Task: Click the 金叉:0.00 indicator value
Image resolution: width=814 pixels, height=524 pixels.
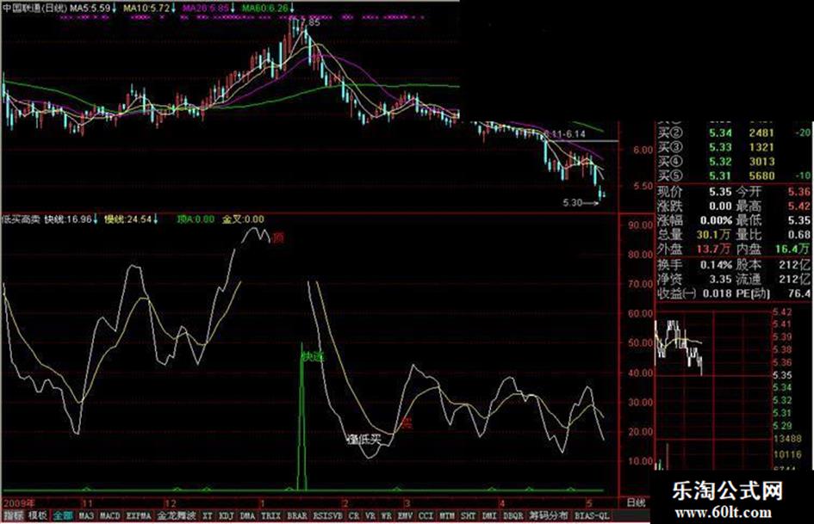Action: pyautogui.click(x=242, y=219)
